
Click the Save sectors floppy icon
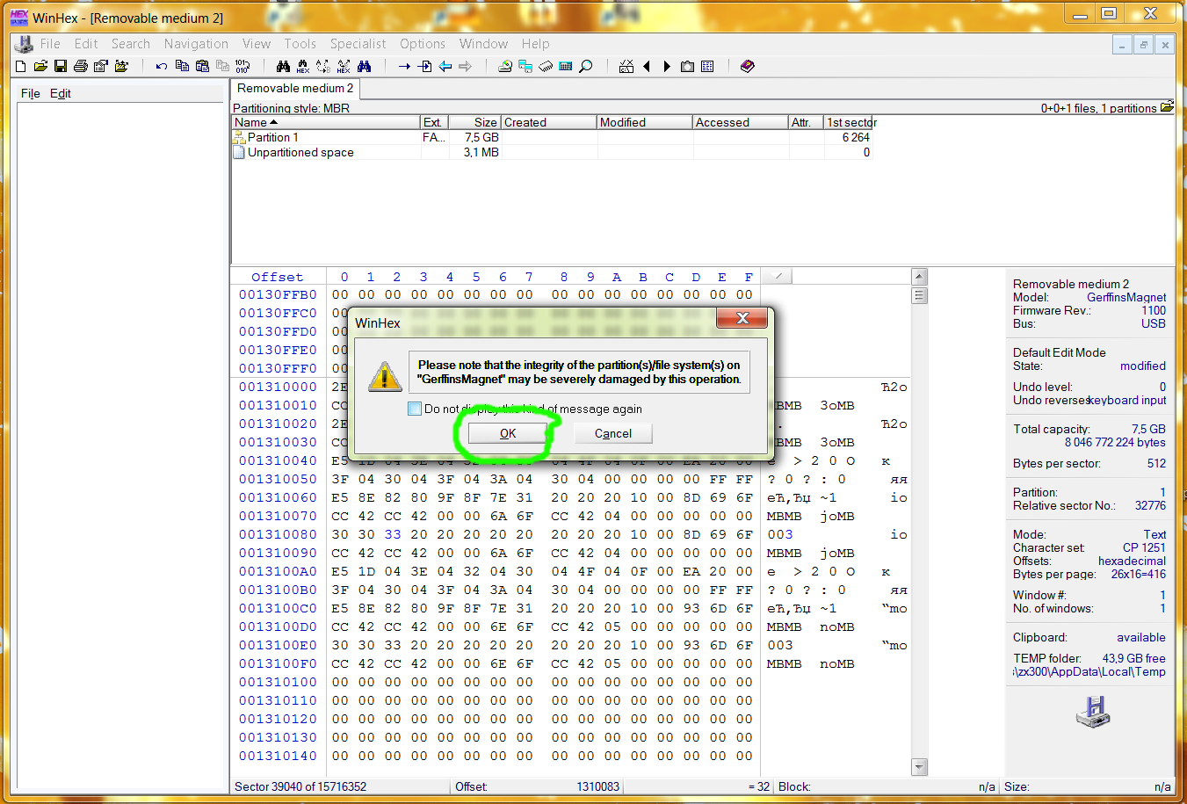coord(61,66)
